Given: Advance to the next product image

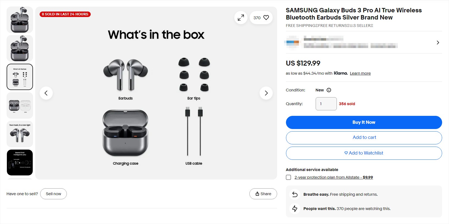Looking at the screenshot, I should (x=266, y=93).
